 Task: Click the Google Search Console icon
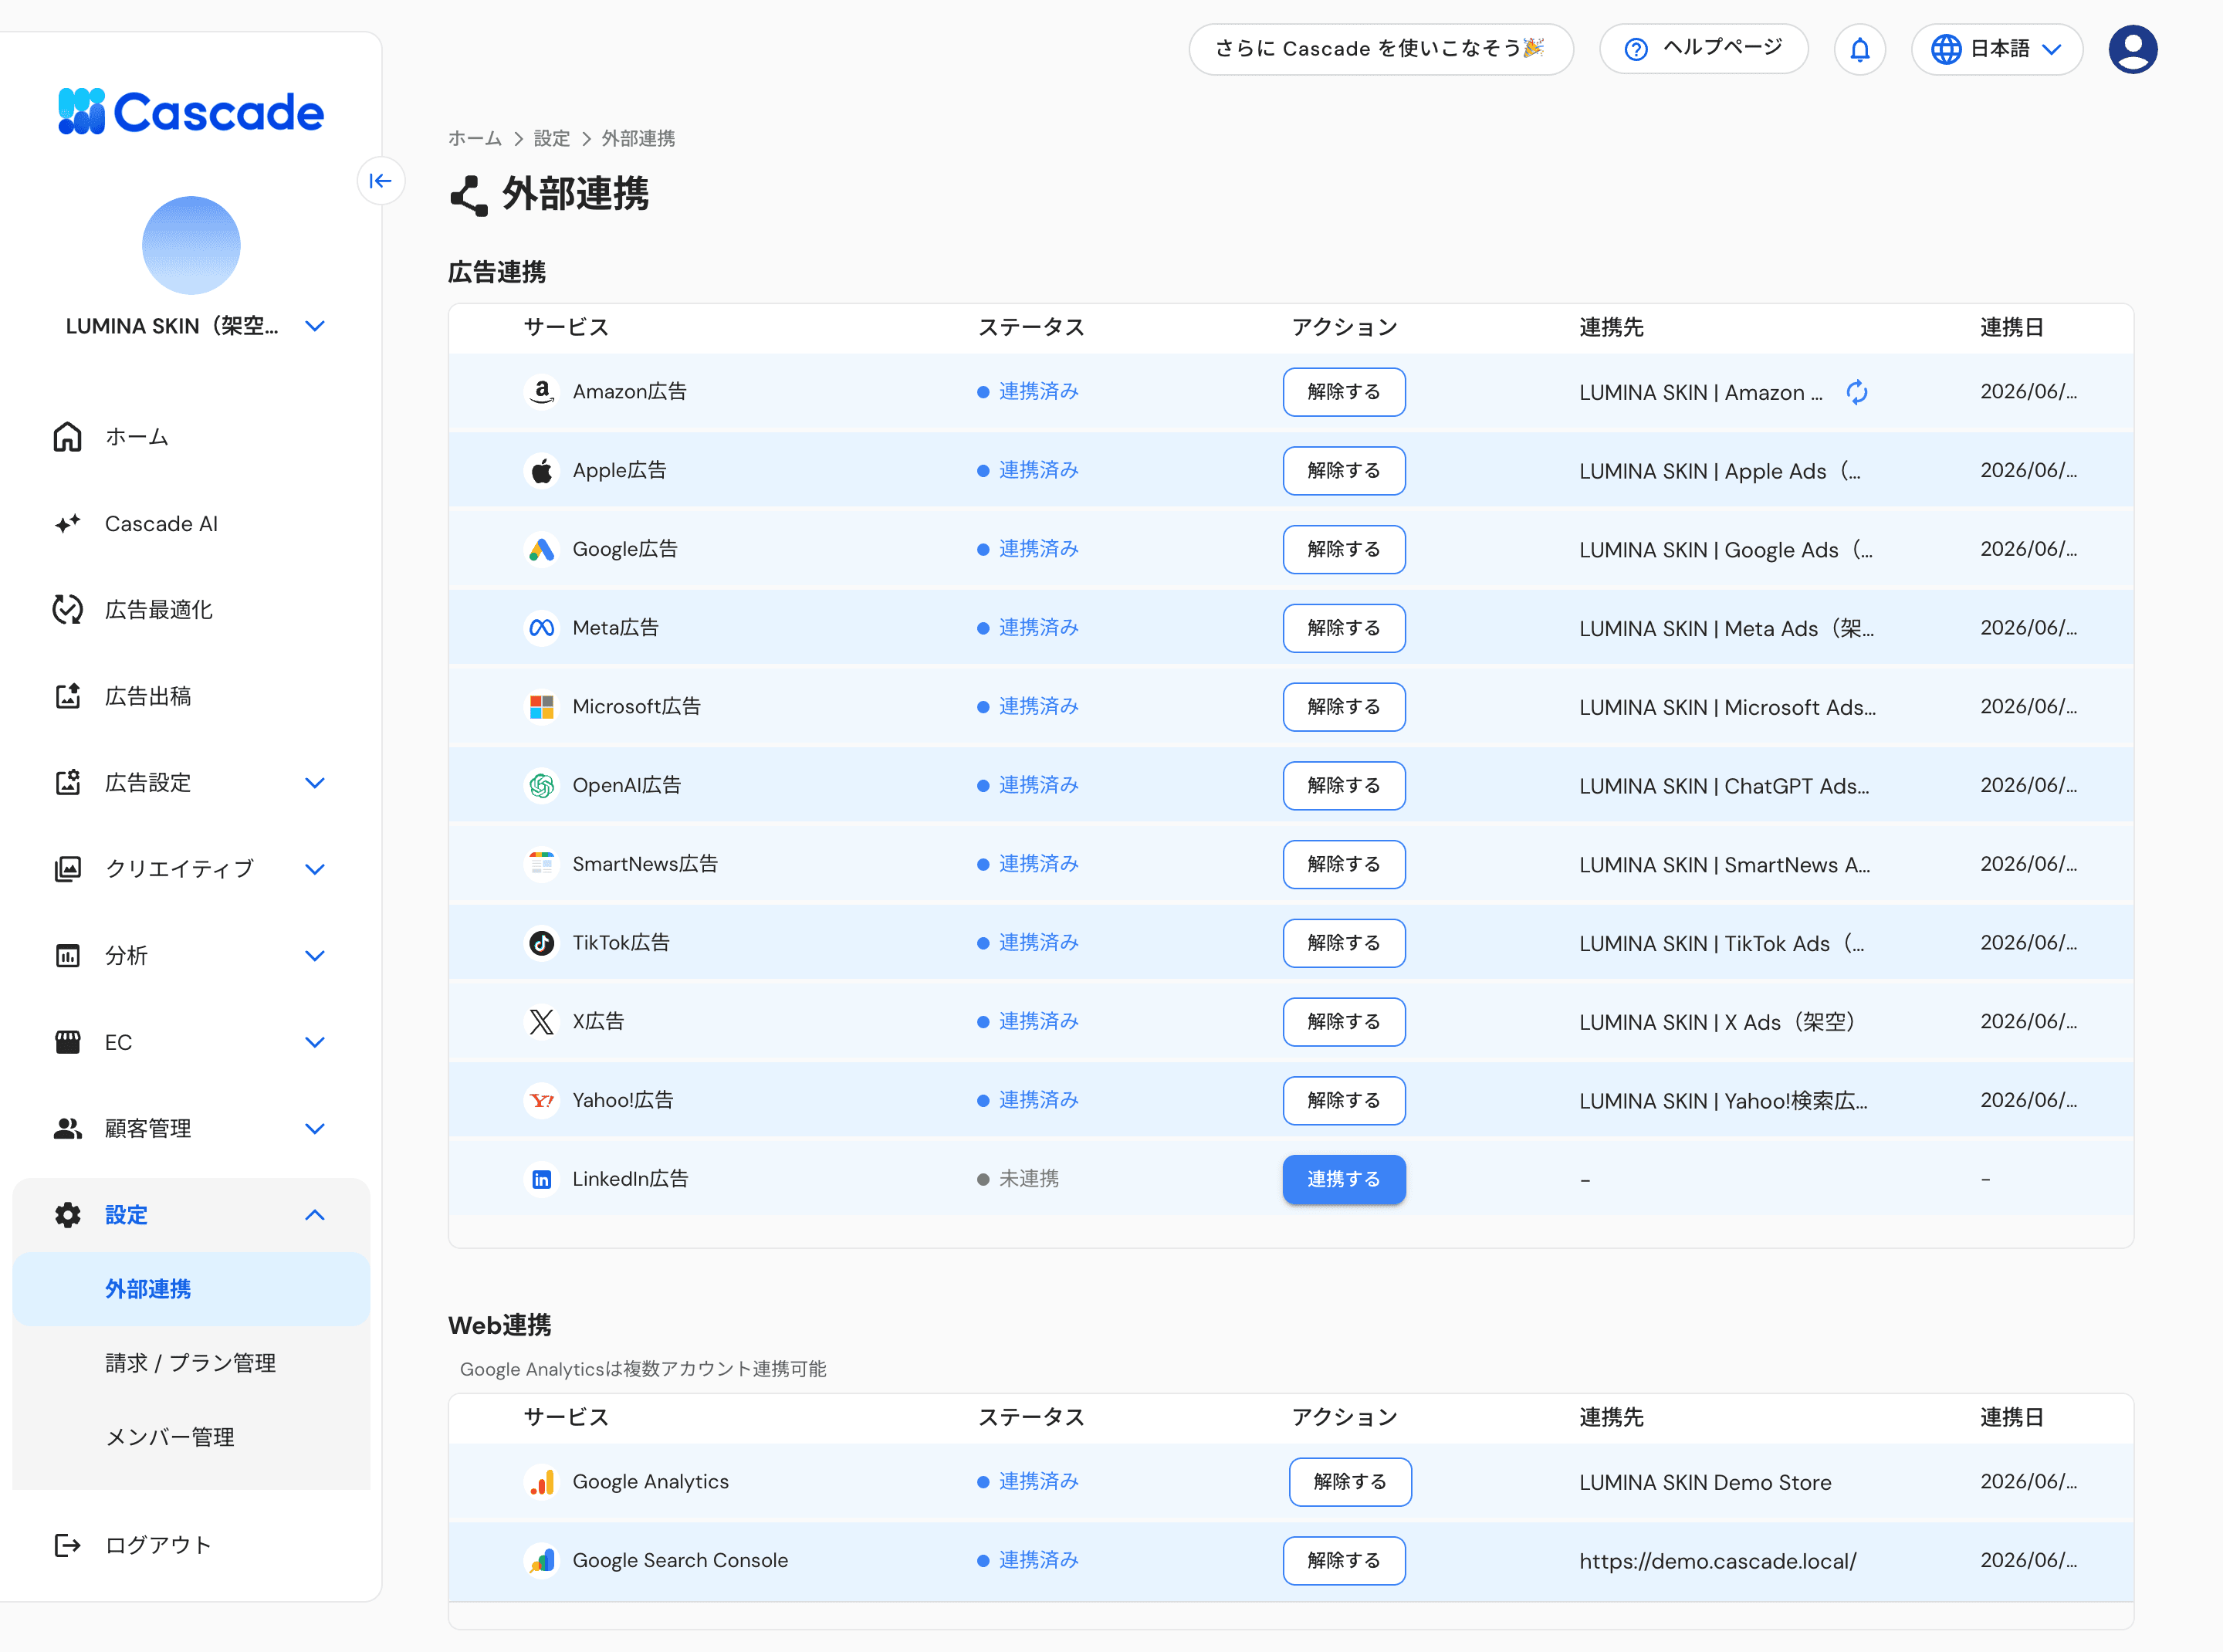541,1561
